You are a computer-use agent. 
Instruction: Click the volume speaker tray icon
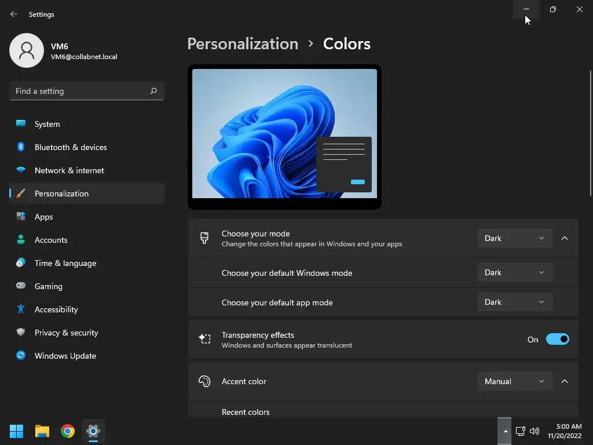[x=535, y=431]
